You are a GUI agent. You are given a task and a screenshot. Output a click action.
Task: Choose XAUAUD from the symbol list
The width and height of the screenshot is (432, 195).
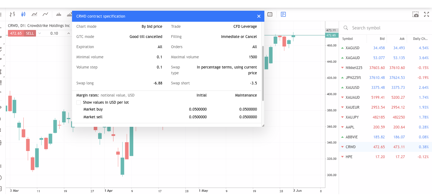(x=385, y=97)
